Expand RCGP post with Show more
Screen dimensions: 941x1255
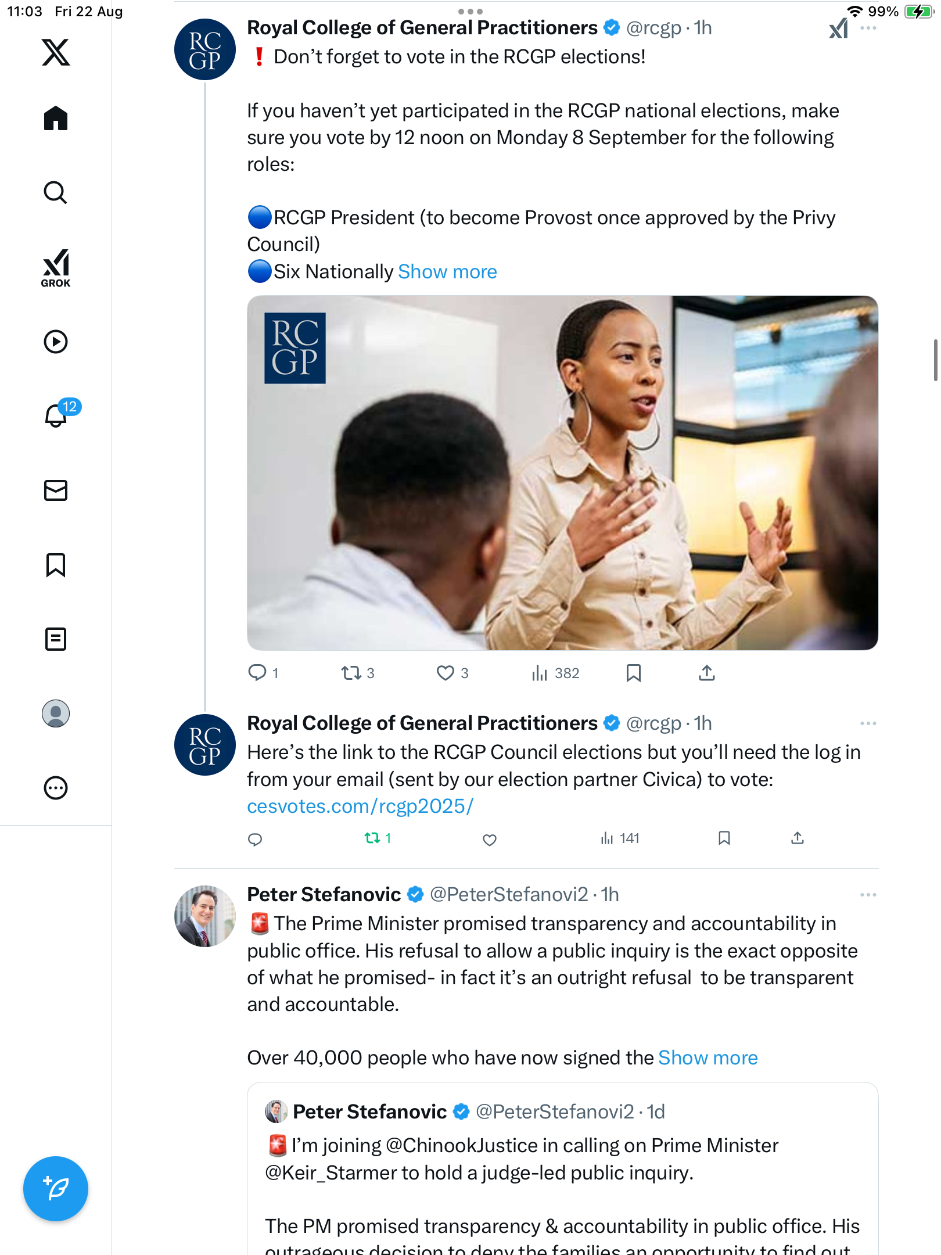[x=447, y=272]
